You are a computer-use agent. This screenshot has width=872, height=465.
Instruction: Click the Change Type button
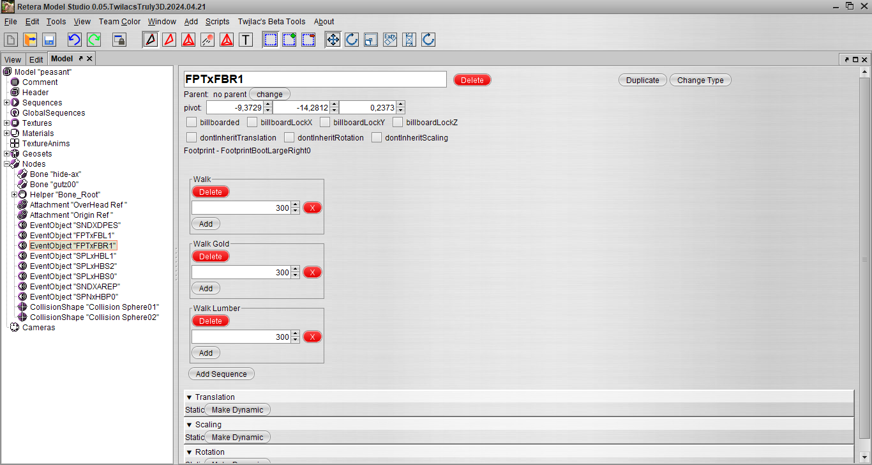pyautogui.click(x=700, y=80)
